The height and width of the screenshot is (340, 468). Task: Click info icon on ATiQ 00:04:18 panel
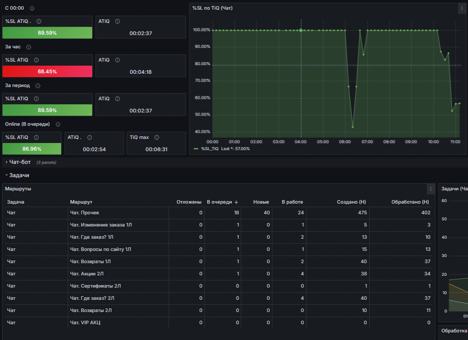[118, 60]
